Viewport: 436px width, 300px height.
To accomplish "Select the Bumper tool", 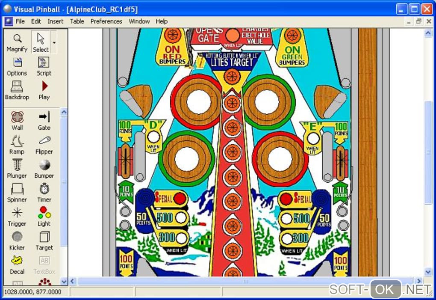I will coord(44,169).
